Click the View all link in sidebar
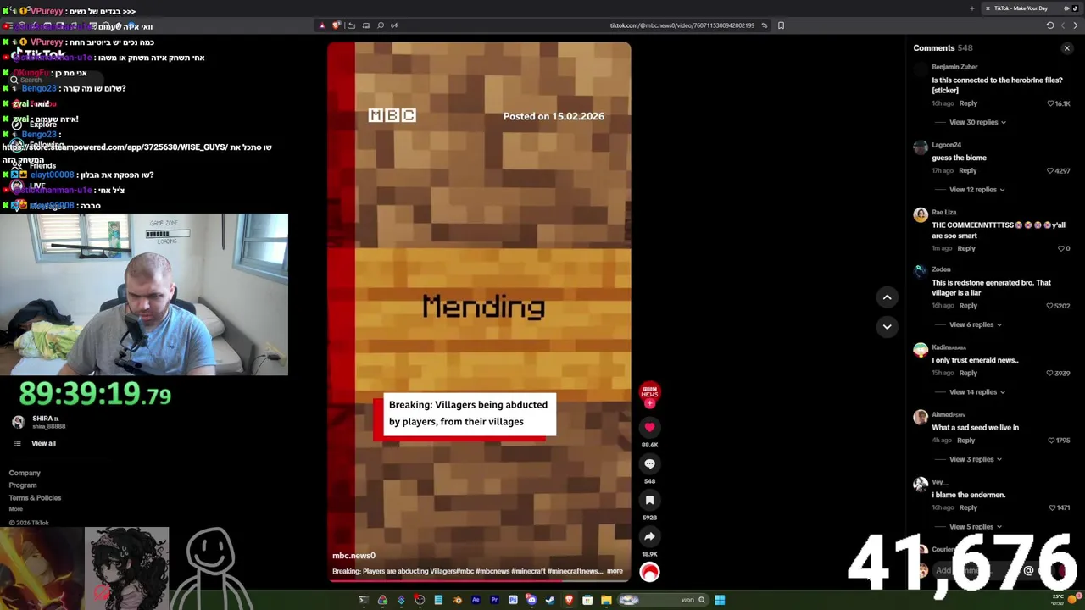This screenshot has width=1085, height=610. point(43,443)
